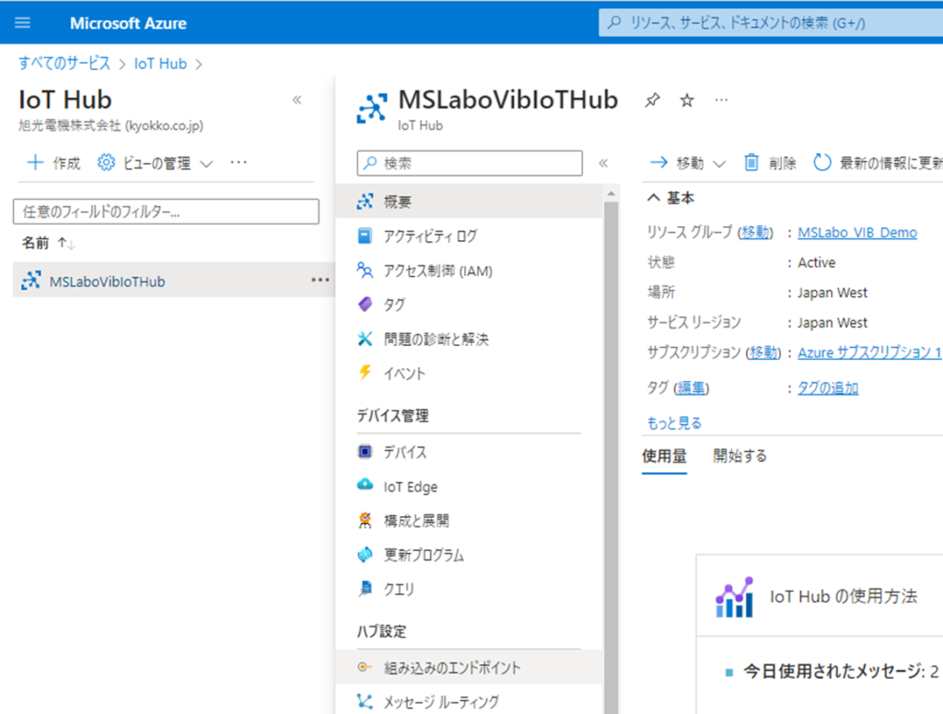This screenshot has width=943, height=714.
Task: Click the 更新プログラム icon
Action: click(365, 554)
